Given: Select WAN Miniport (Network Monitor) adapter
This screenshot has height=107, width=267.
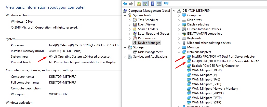Looking at the screenshot, I should [215, 89].
